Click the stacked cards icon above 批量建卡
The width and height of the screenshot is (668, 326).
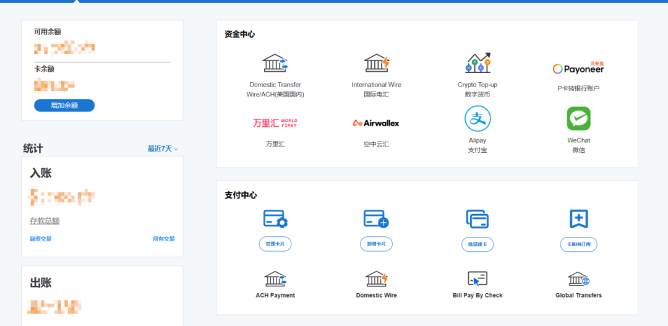(x=477, y=219)
